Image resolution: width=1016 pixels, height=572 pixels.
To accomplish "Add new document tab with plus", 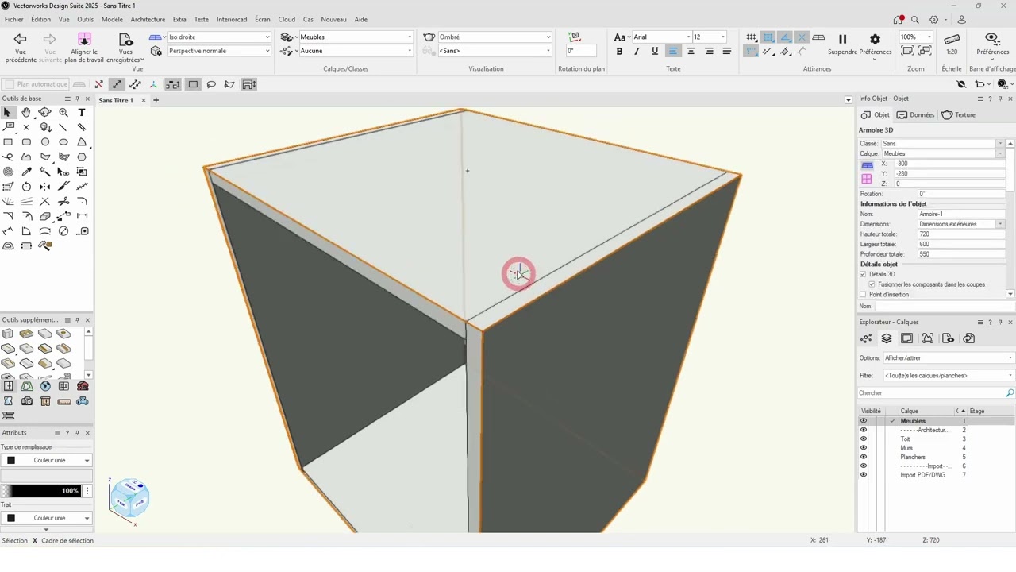I will (x=156, y=100).
